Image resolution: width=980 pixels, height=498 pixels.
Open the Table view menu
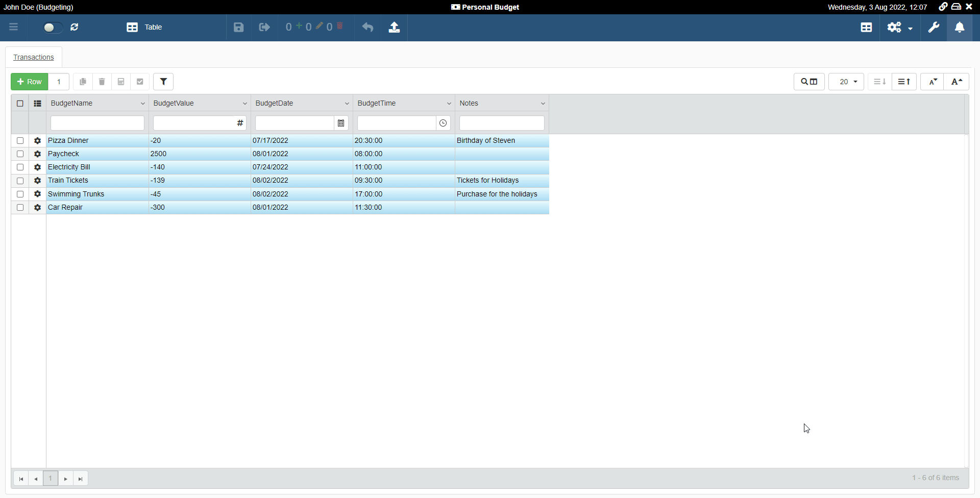click(144, 28)
